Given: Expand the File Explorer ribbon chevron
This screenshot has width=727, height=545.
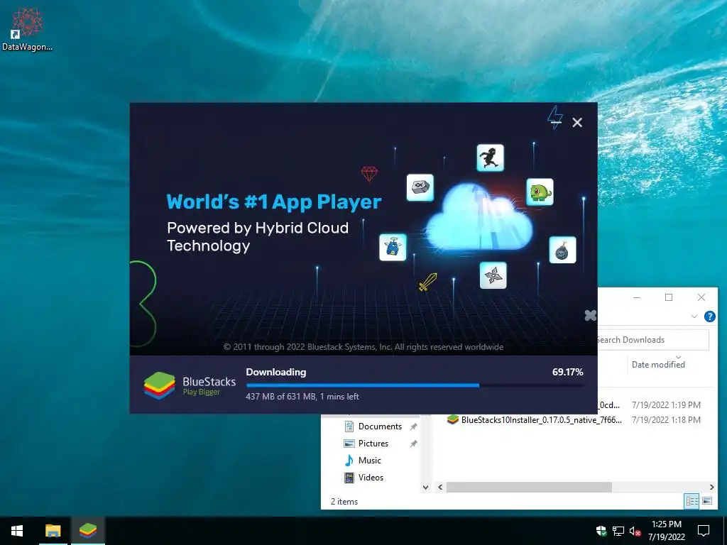Looking at the screenshot, I should [x=694, y=316].
